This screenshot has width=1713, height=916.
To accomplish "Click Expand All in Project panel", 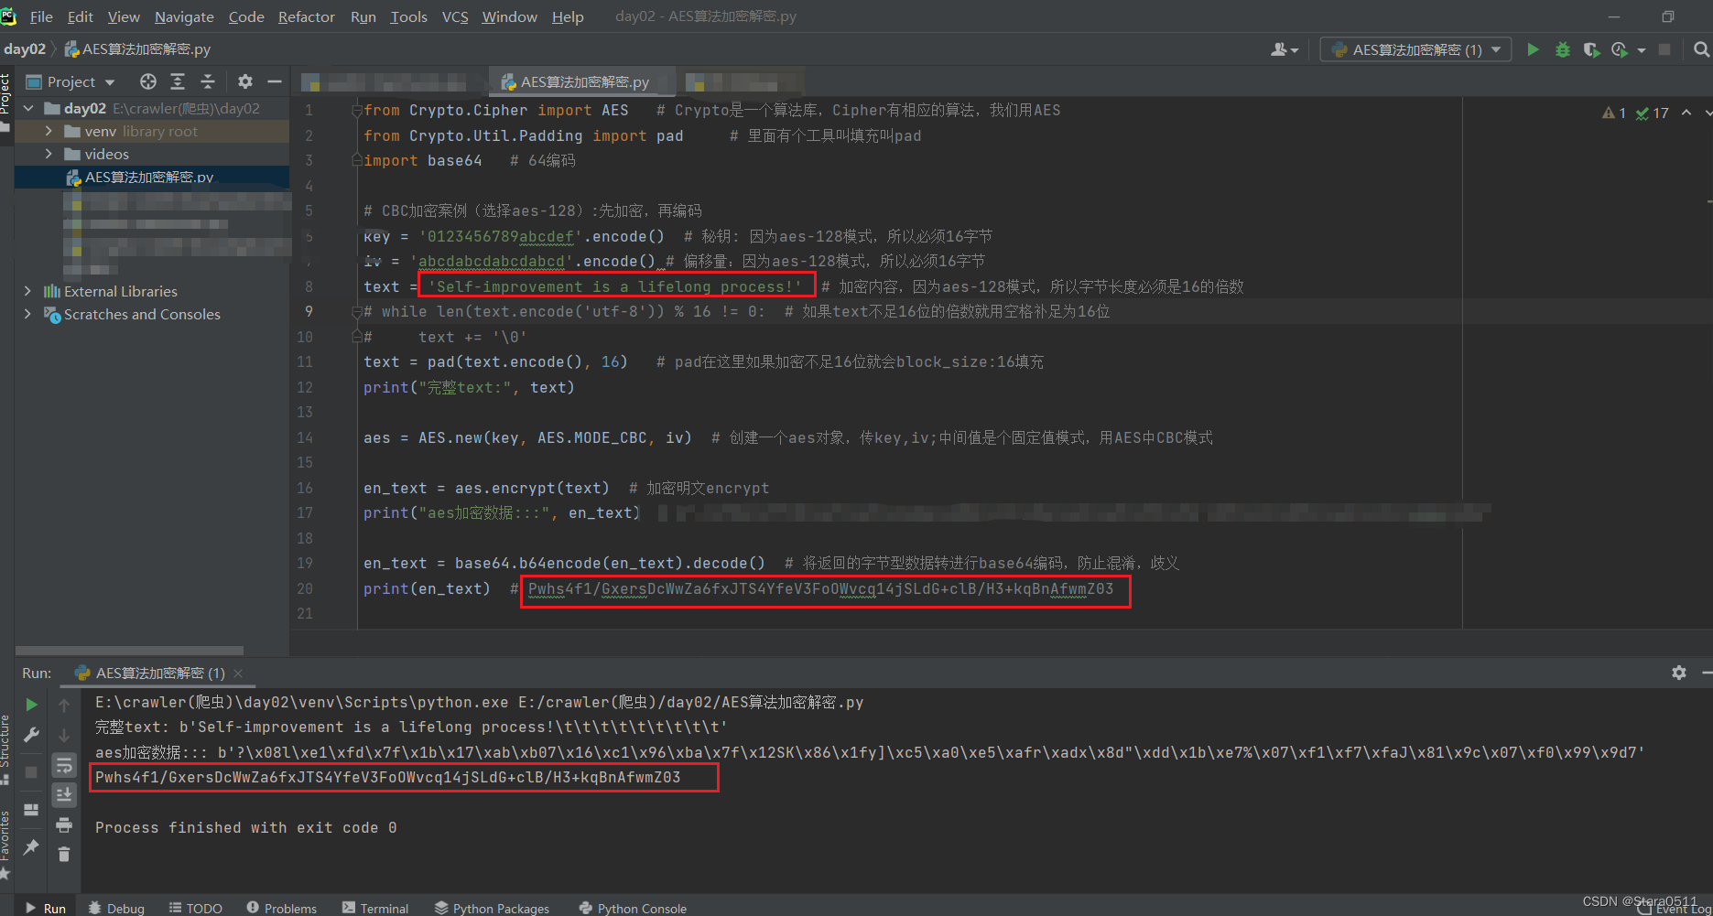I will tap(178, 81).
